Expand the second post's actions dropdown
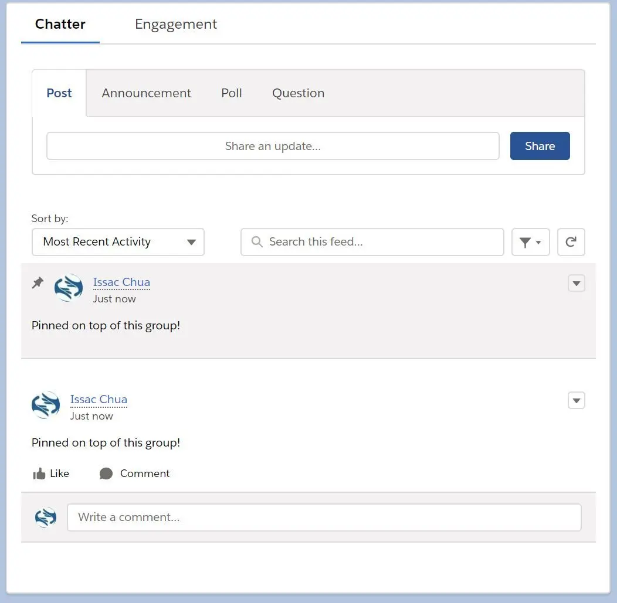The image size is (617, 603). pos(577,401)
